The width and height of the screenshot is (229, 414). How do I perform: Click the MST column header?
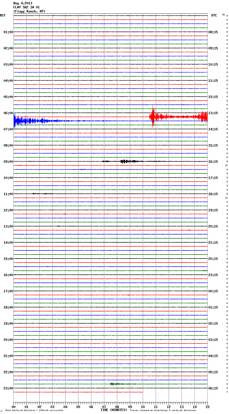pyautogui.click(x=3, y=15)
